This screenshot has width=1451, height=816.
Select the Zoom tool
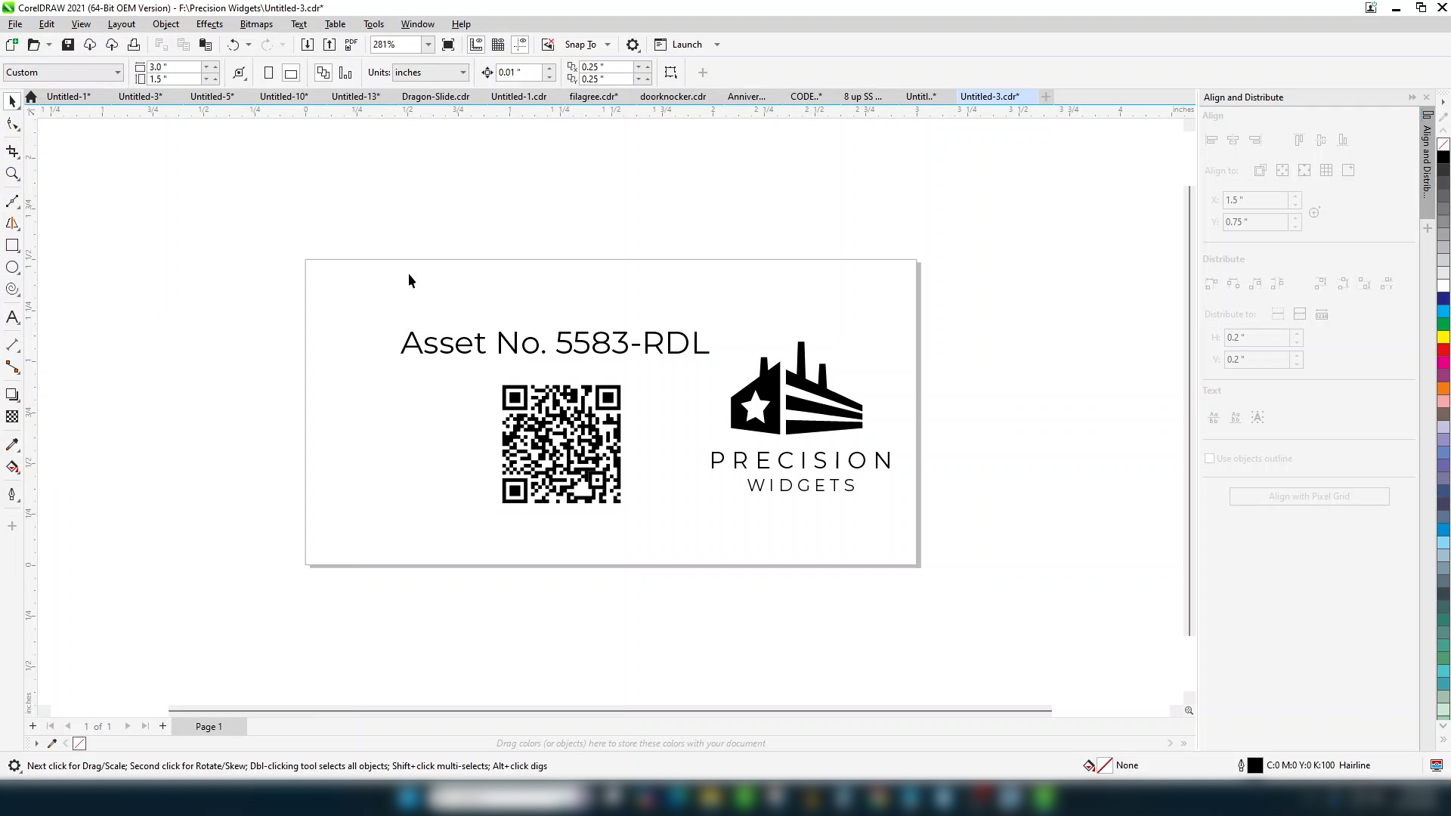[x=12, y=175]
